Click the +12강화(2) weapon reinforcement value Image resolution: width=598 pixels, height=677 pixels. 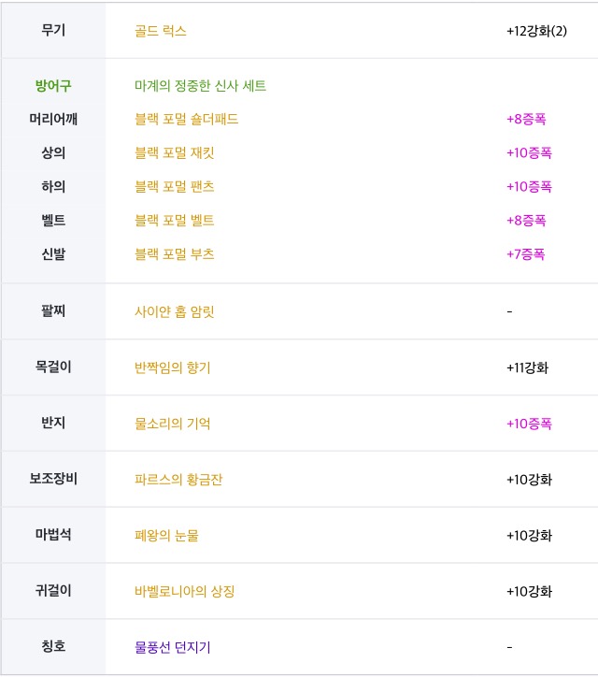click(536, 31)
